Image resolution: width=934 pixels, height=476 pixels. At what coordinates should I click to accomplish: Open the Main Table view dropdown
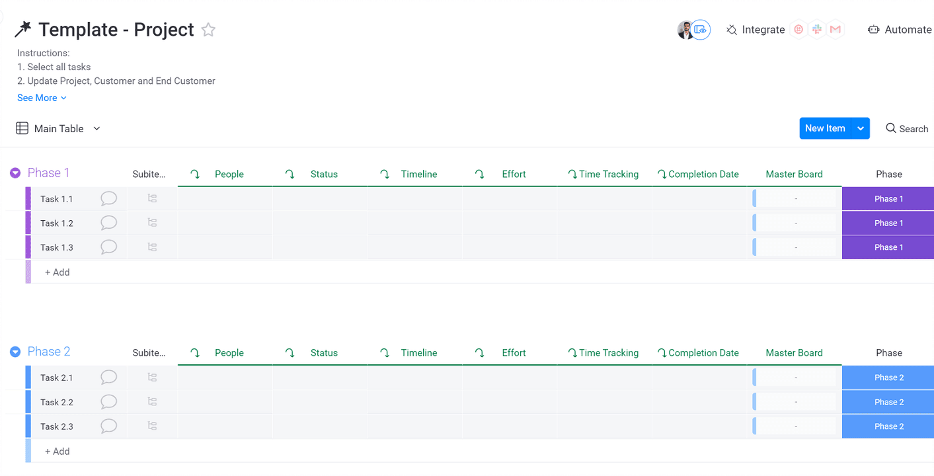pyautogui.click(x=97, y=128)
